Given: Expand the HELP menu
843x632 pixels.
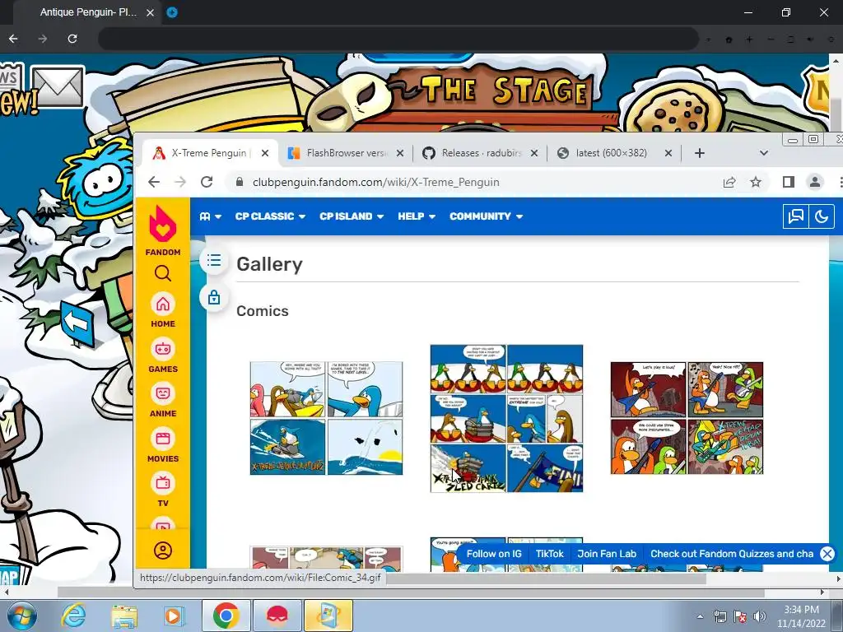Looking at the screenshot, I should [x=417, y=216].
